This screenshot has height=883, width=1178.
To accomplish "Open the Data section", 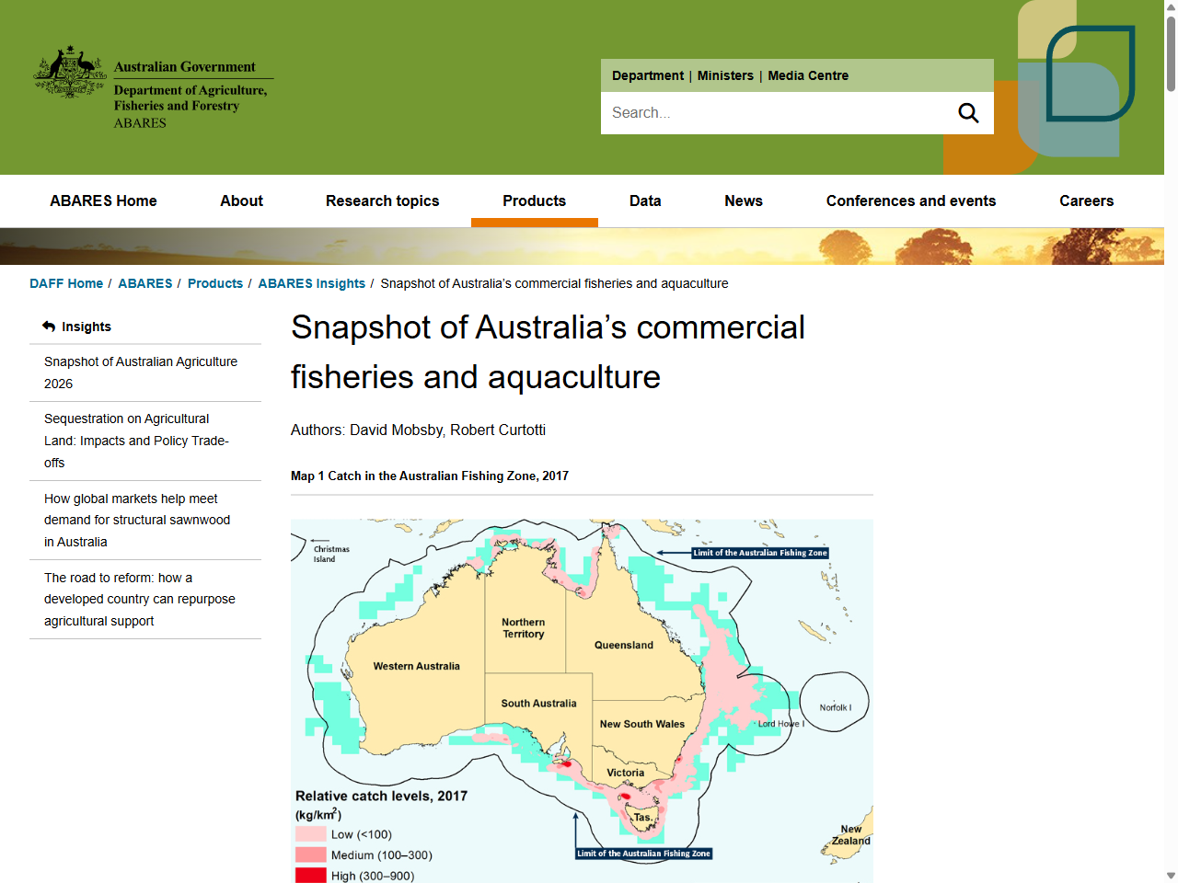I will click(645, 201).
